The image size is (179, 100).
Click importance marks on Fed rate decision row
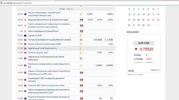(81, 86)
